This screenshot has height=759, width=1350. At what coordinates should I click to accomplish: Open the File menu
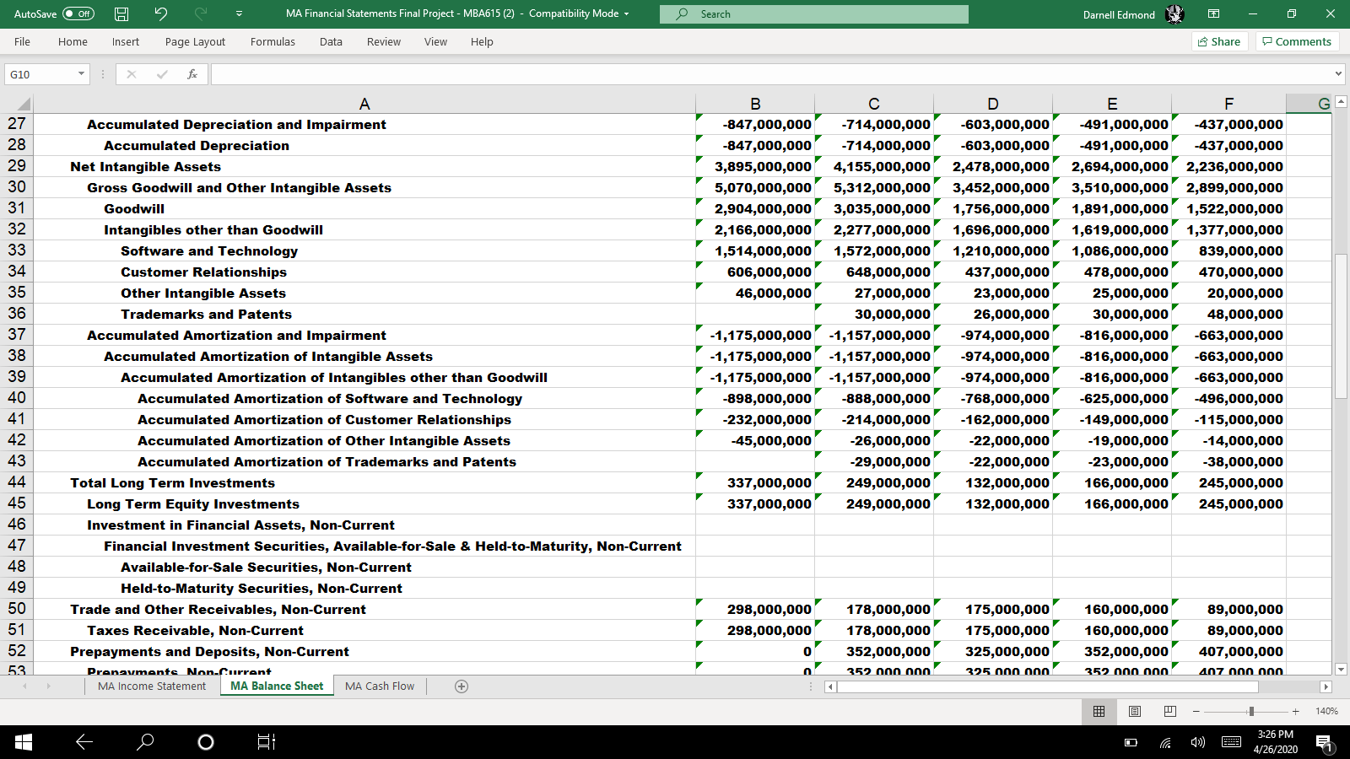tap(22, 41)
